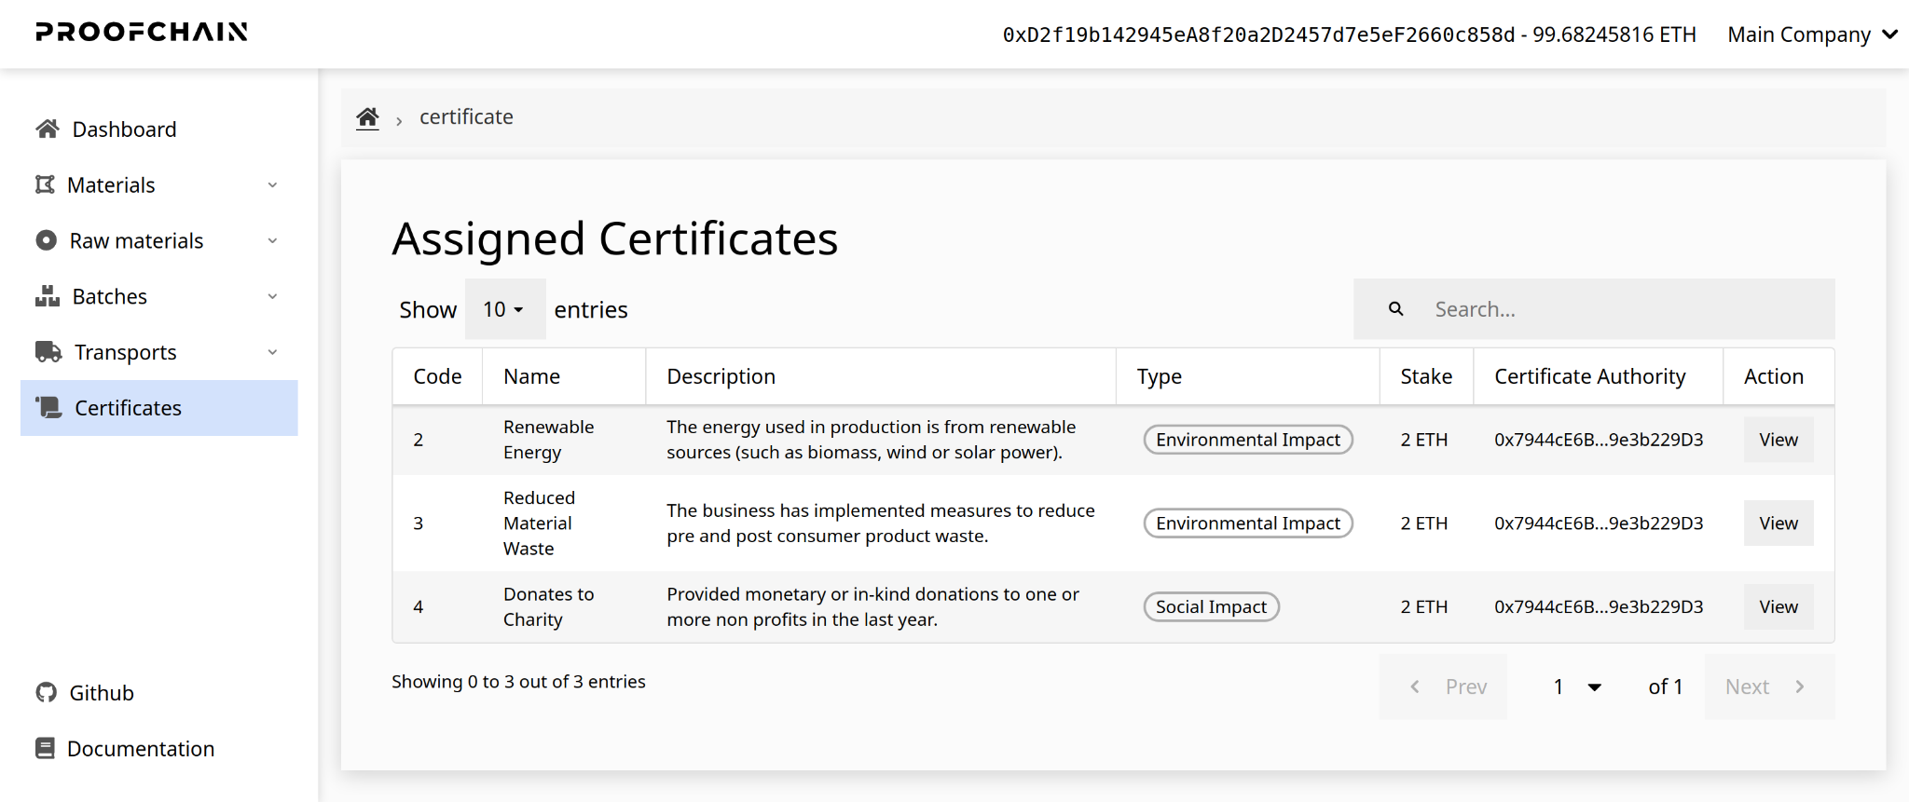The width and height of the screenshot is (1909, 802).
Task: Open Batches menu item
Action: point(159,296)
